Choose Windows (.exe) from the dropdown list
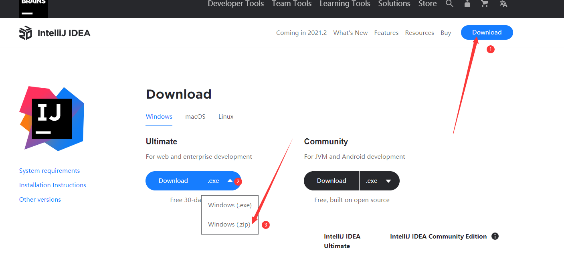The height and width of the screenshot is (261, 564). point(230,205)
